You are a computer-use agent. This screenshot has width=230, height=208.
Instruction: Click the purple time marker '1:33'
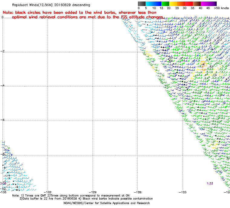[210, 184]
